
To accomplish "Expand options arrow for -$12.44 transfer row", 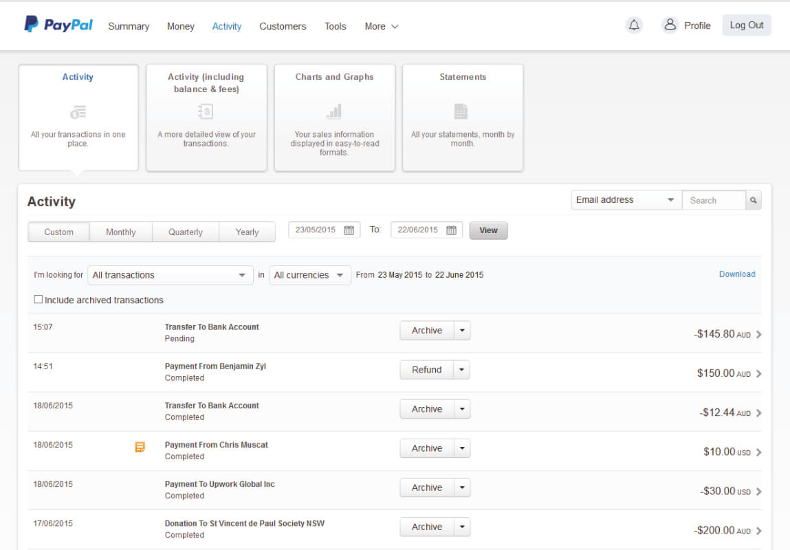I will (462, 409).
